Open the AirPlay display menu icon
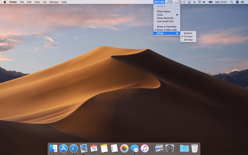 (x=189, y=2)
